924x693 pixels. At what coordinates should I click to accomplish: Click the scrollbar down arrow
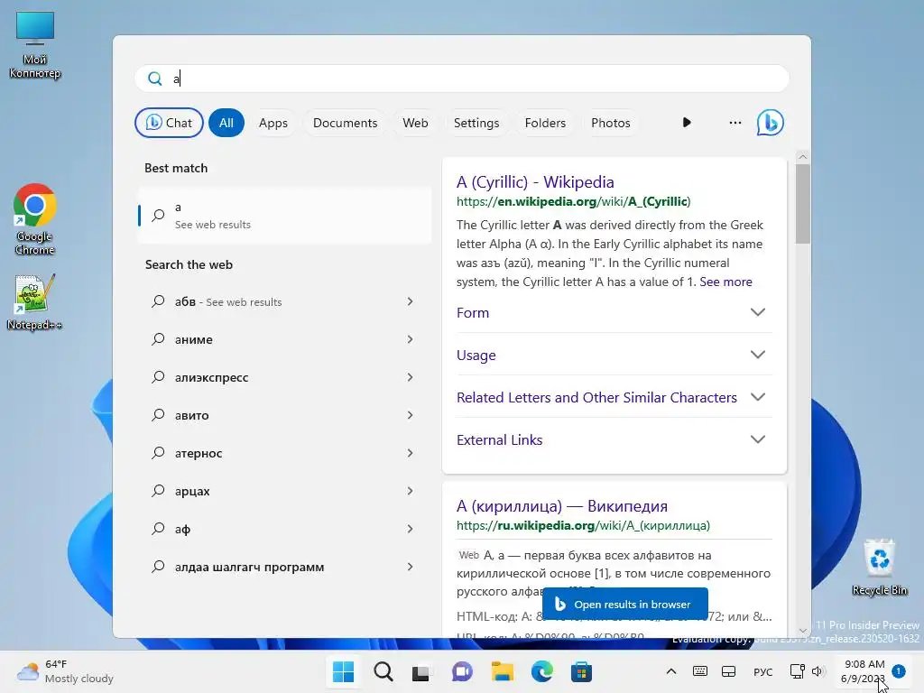pyautogui.click(x=802, y=631)
